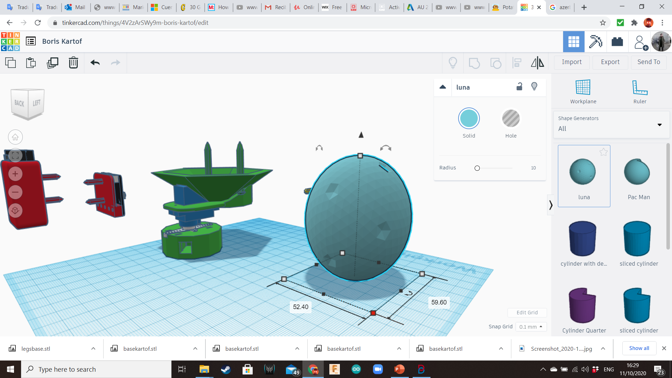Click the Undo arrow
Viewport: 672px width, 378px height.
(x=95, y=63)
